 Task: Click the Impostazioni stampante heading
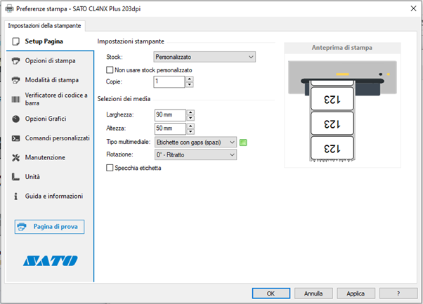[x=131, y=41]
